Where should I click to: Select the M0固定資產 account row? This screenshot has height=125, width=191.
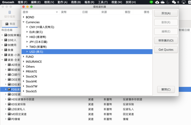click(x=95, y=114)
